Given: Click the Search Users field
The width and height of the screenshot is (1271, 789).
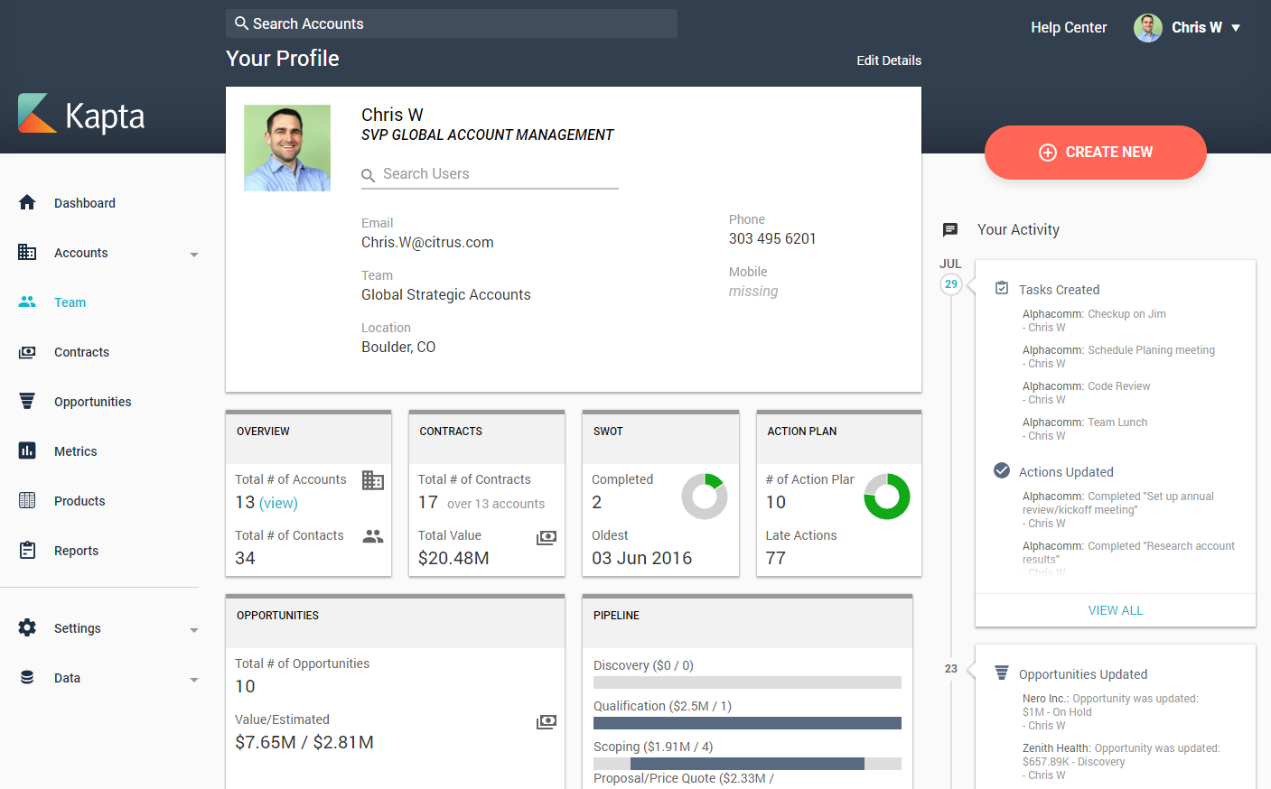Looking at the screenshot, I should tap(490, 174).
